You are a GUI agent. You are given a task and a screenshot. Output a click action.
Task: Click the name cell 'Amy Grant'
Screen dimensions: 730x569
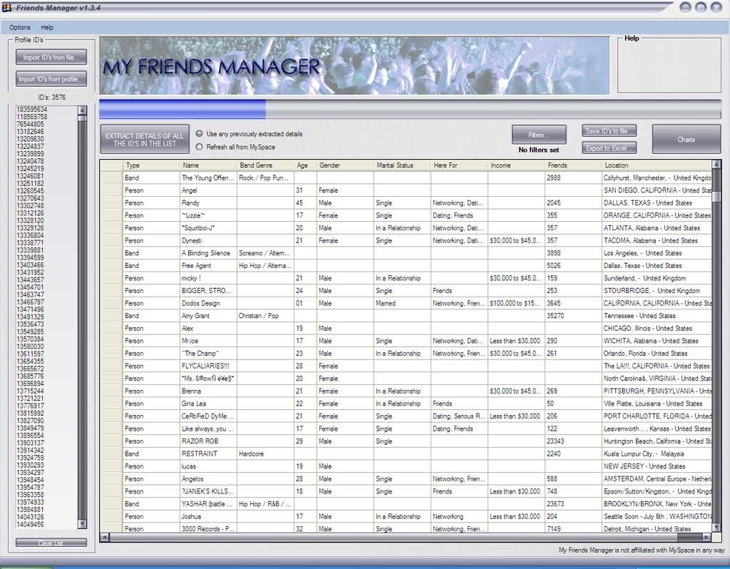pos(207,316)
